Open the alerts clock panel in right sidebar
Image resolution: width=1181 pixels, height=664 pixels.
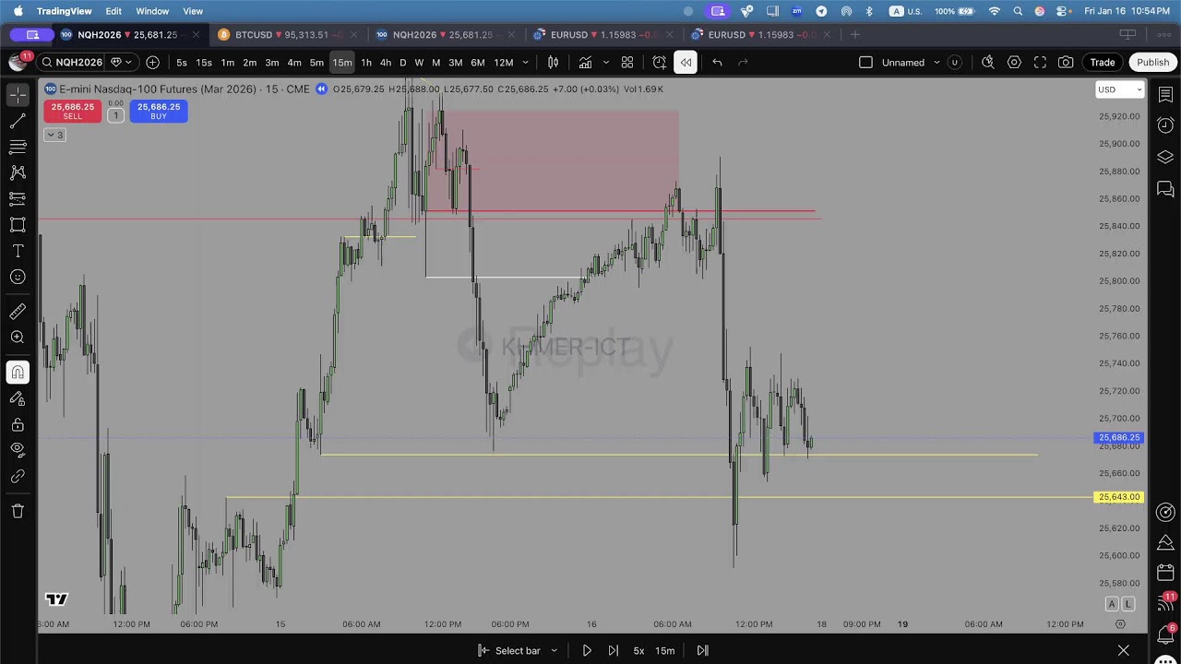point(1165,125)
